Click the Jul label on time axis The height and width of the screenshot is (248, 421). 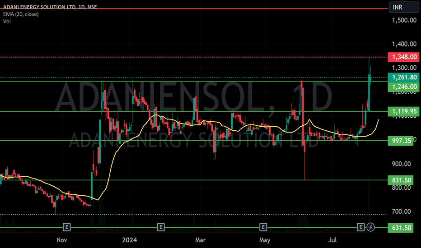point(332,240)
